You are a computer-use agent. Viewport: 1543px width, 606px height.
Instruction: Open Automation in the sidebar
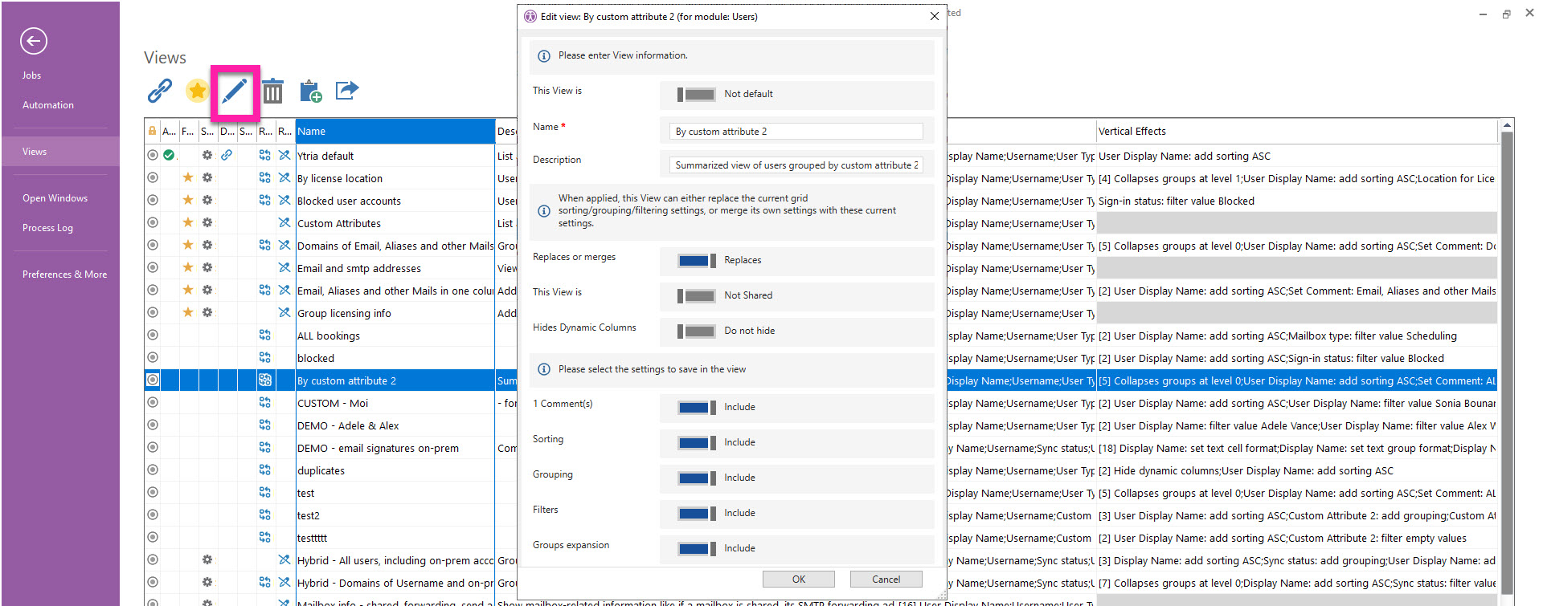click(48, 105)
